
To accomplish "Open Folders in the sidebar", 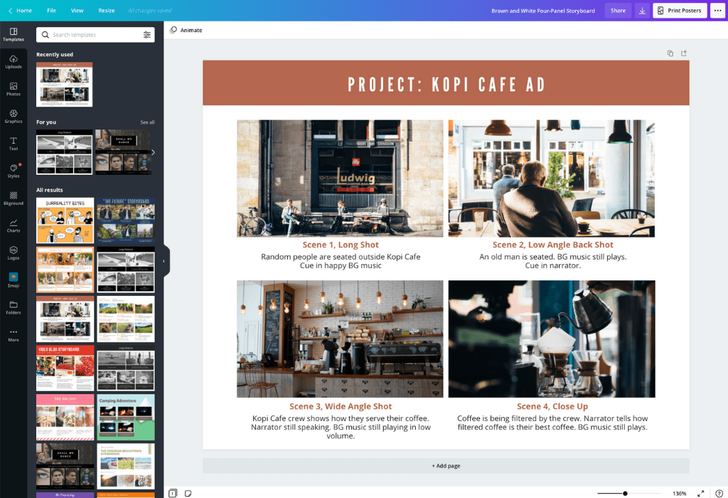I will click(x=14, y=308).
